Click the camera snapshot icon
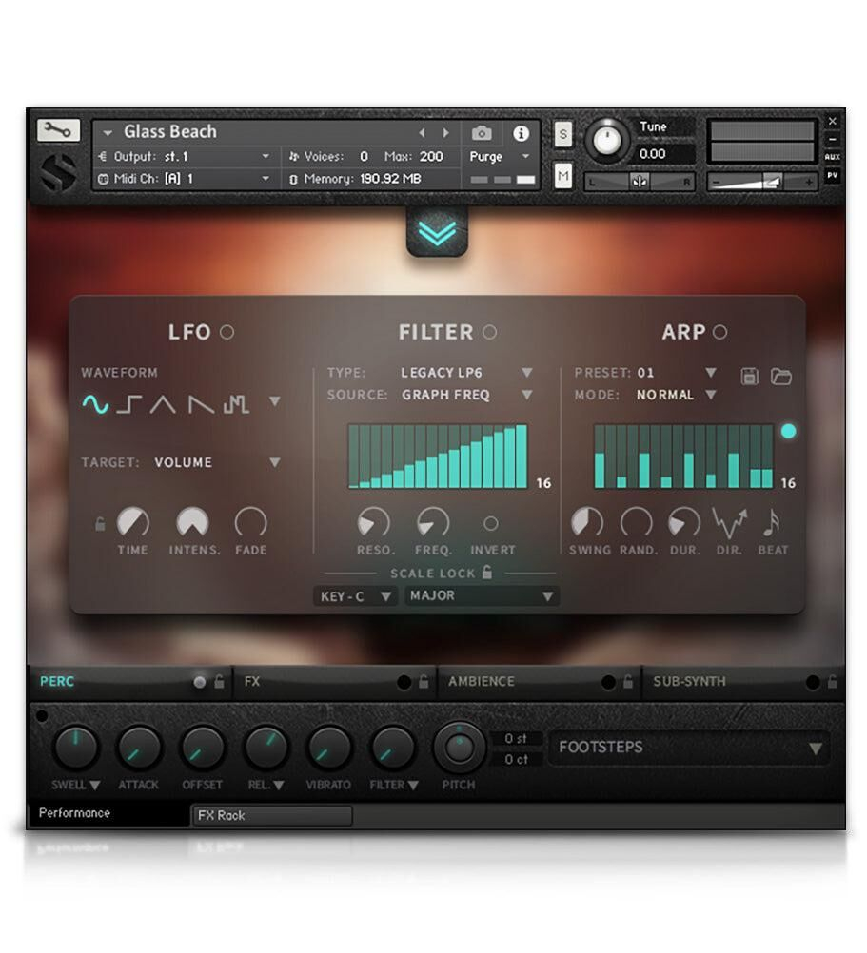The width and height of the screenshot is (867, 953). tap(482, 133)
